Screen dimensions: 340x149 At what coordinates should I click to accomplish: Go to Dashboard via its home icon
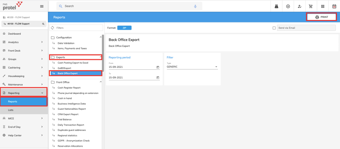pos(4,34)
